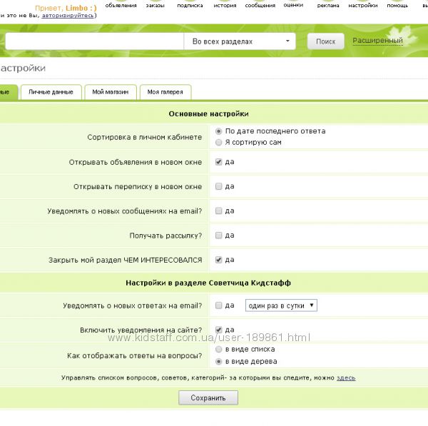Open the 'Расширенный' advanced search link

(377, 41)
